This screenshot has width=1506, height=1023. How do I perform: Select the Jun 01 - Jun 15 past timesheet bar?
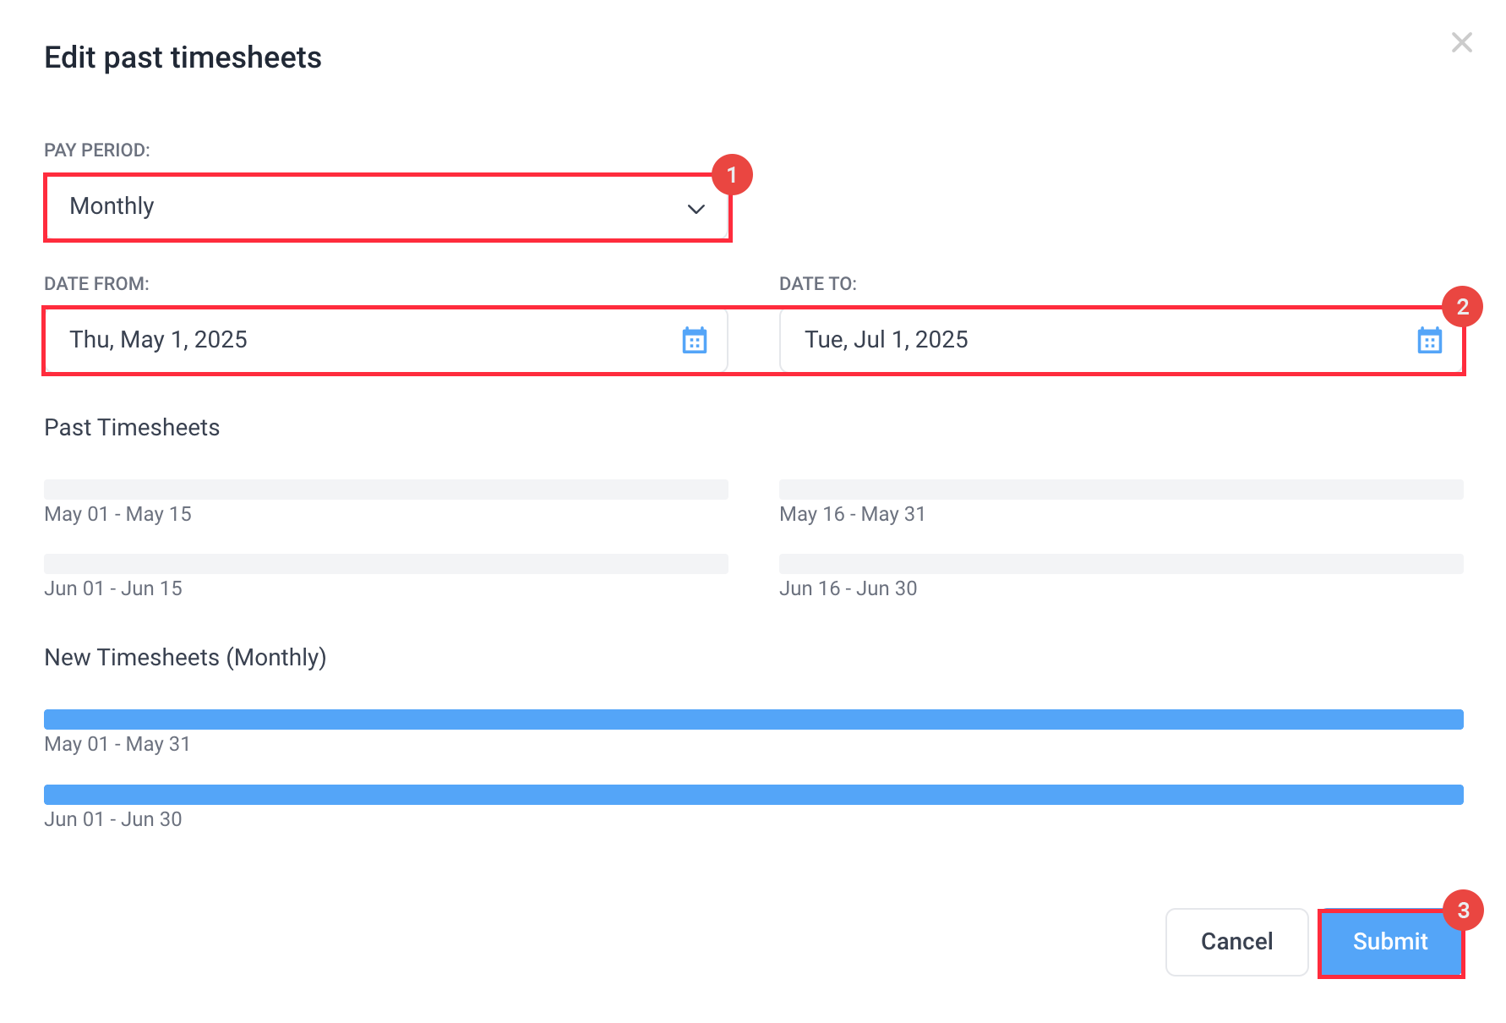tap(386, 564)
